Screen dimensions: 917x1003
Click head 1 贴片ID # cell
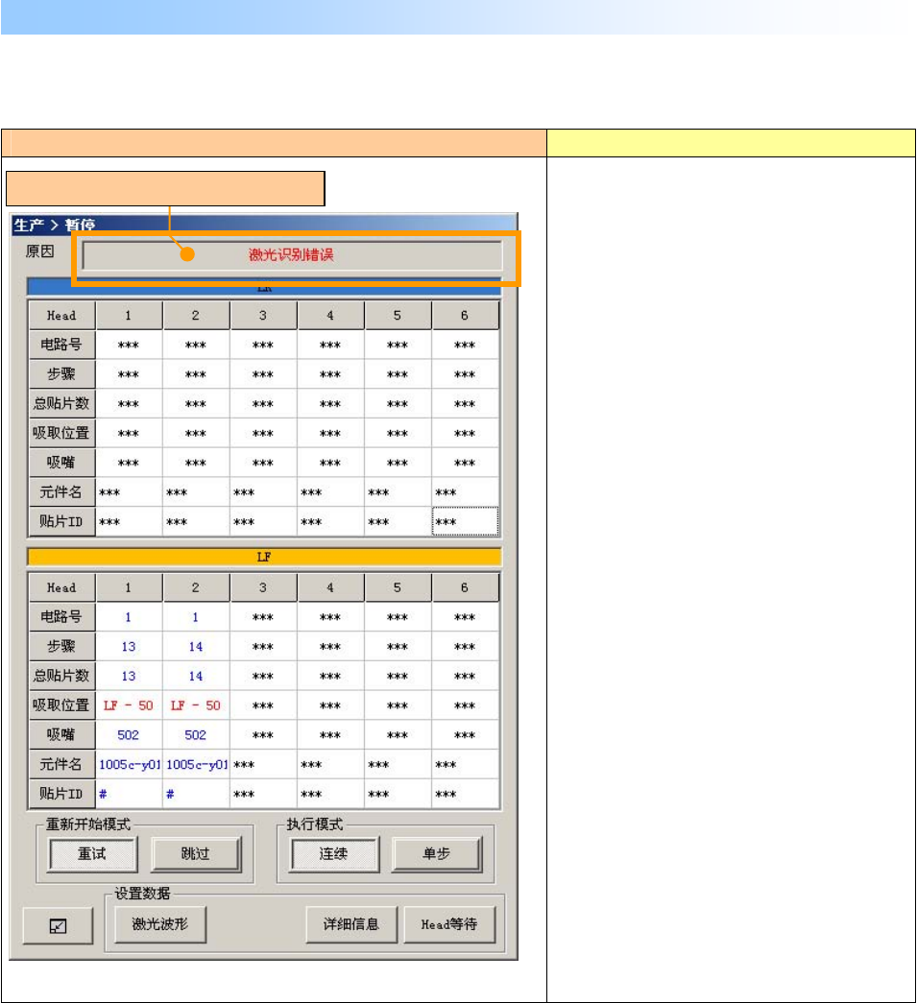[x=129, y=794]
